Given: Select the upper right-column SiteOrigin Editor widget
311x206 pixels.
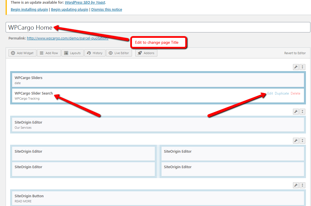Looking at the screenshot, I should (233, 154).
